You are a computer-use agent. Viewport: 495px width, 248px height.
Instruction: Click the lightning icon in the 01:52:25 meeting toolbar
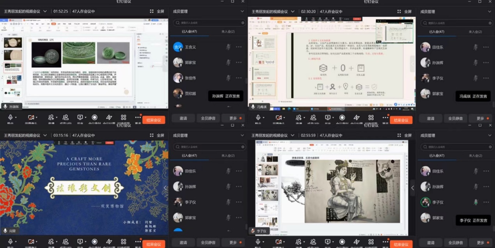109,117
